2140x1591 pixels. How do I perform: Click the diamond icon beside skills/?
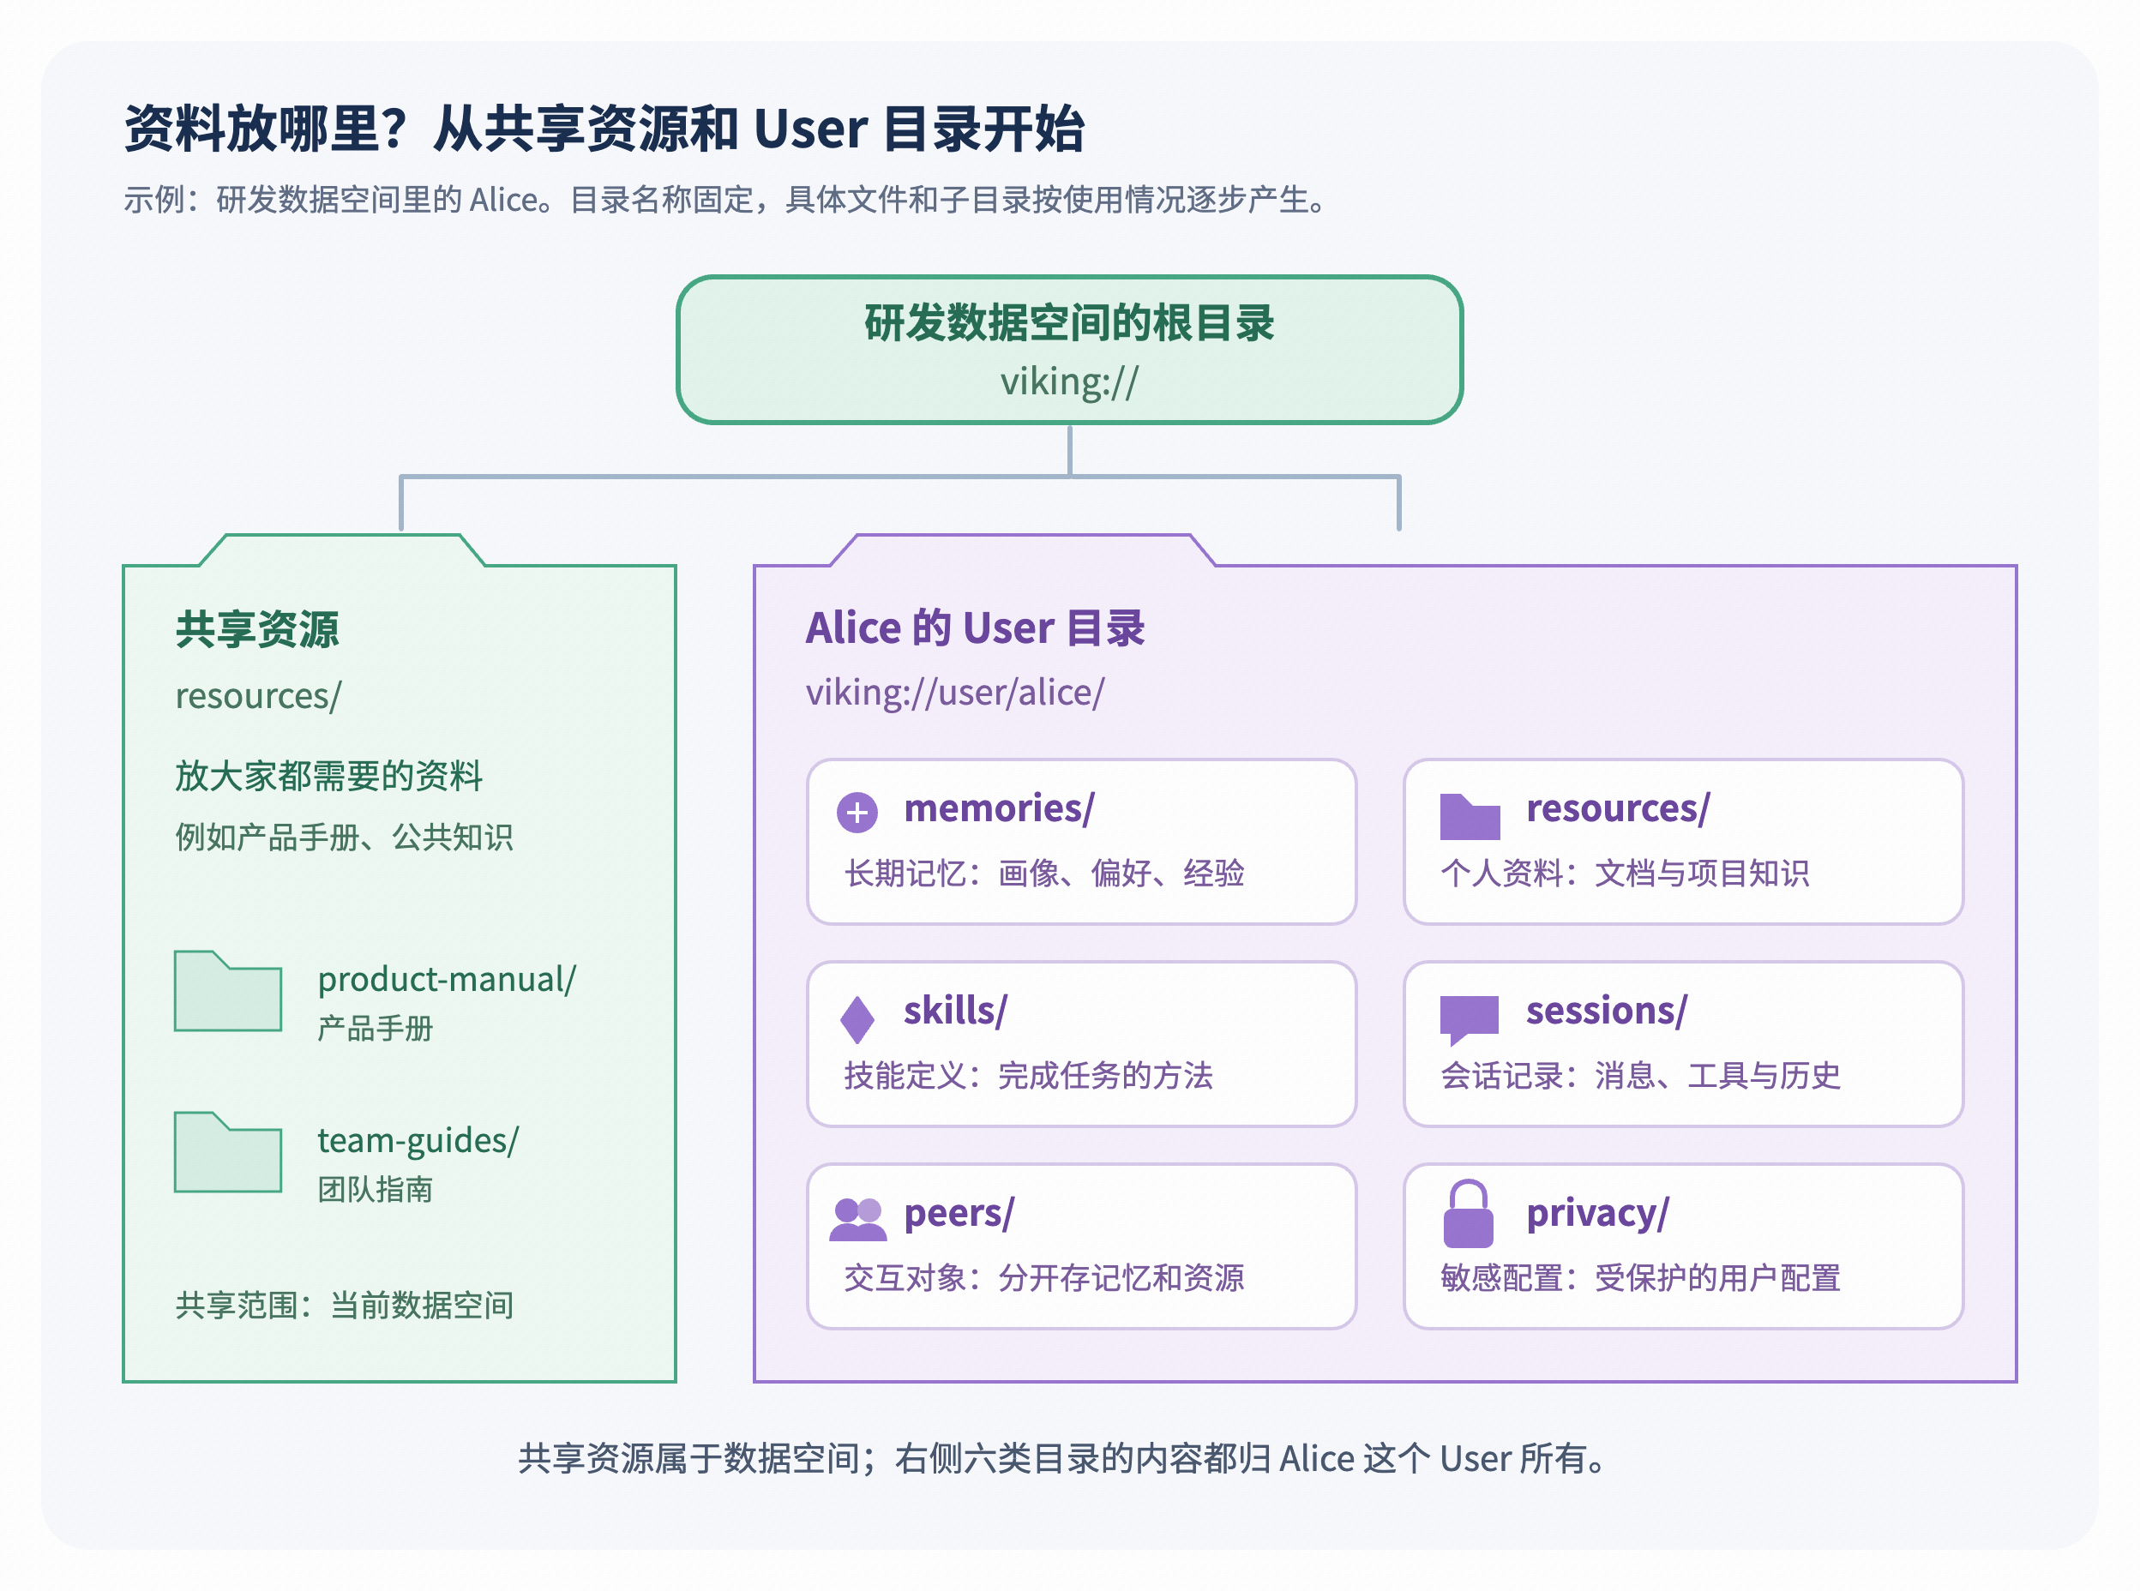tap(857, 1020)
